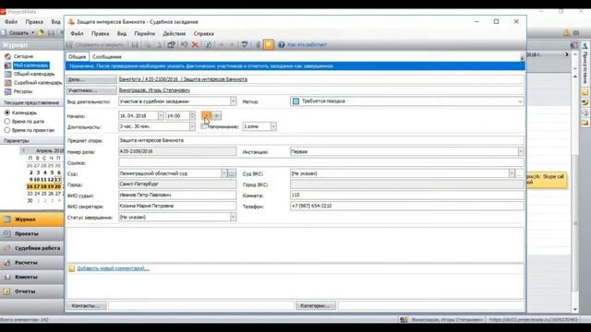Open the dialog's Вид menu
Screen dimensions: 591x332
tap(121, 33)
